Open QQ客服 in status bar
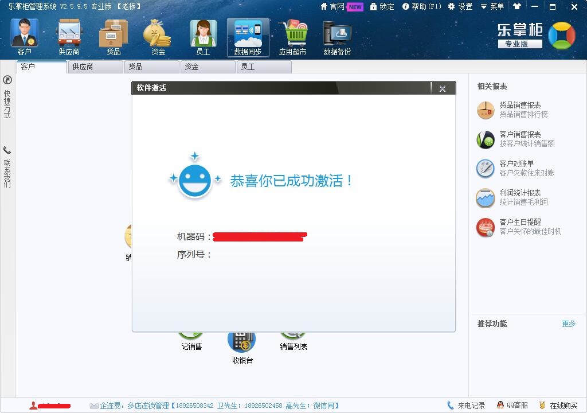 tap(512, 406)
